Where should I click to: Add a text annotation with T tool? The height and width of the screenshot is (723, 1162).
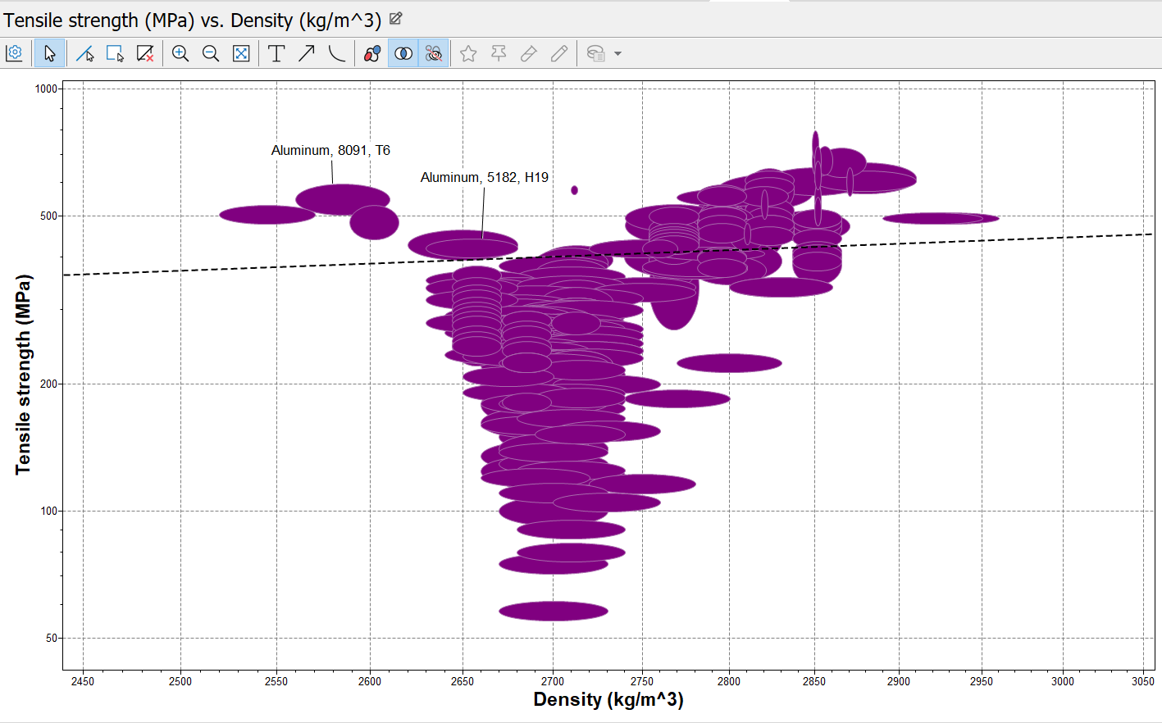pos(276,53)
